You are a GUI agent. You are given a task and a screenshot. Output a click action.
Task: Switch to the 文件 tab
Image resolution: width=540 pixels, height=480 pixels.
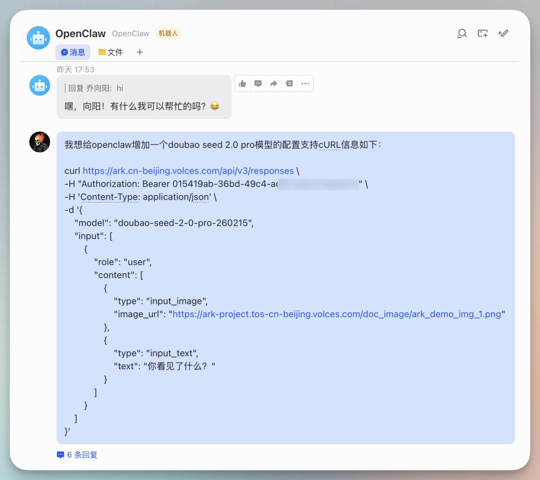[110, 52]
